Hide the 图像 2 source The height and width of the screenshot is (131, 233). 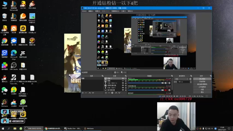pyautogui.click(x=123, y=78)
